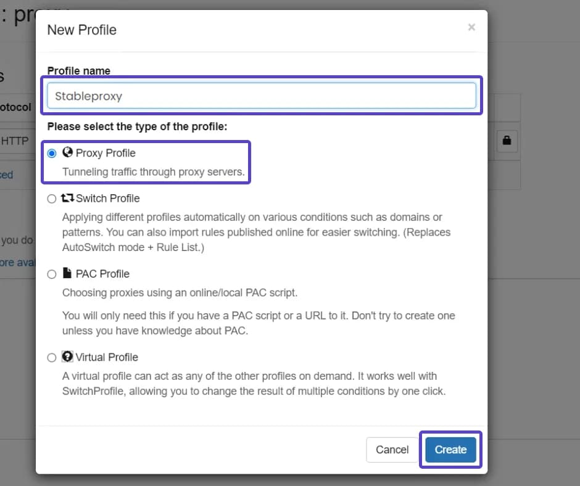Click the switch arrows icon beside Switch Profile
The image size is (580, 486).
tap(68, 198)
